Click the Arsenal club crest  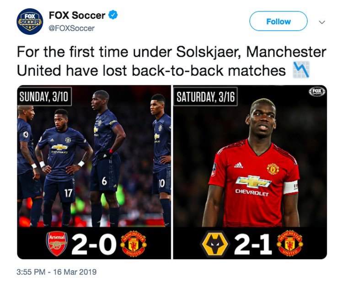57,244
